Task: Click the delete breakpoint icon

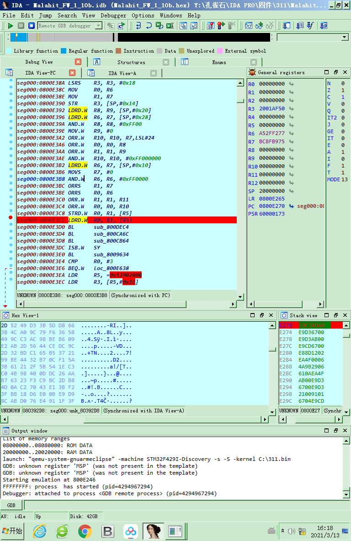Action: [231, 26]
